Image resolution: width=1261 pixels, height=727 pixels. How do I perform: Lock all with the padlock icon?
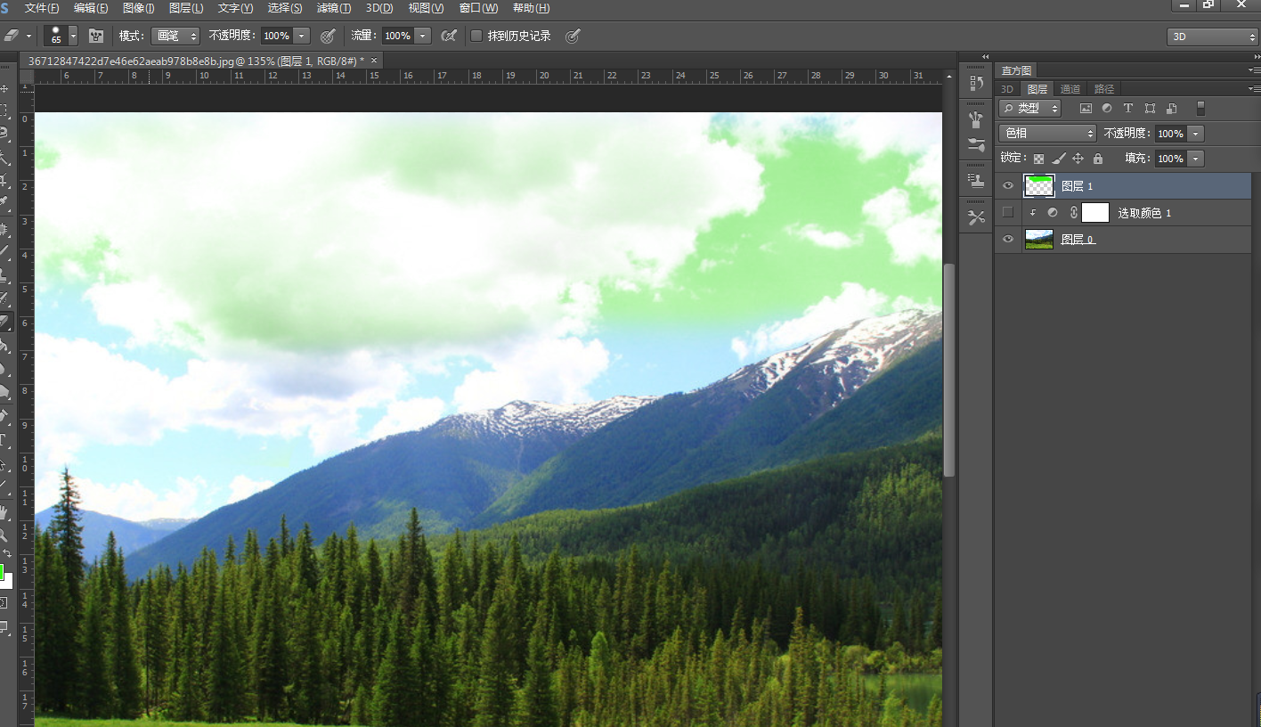point(1097,159)
